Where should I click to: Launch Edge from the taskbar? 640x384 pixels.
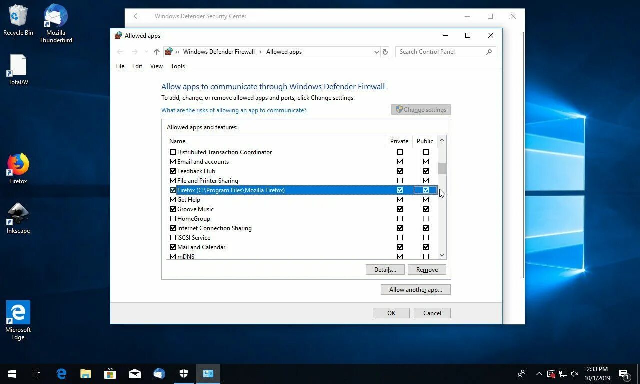pos(61,373)
